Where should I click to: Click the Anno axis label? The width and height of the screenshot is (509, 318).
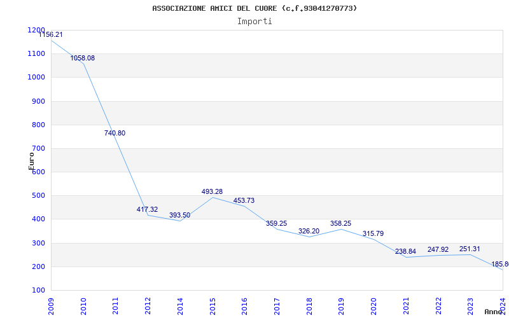[494, 312]
